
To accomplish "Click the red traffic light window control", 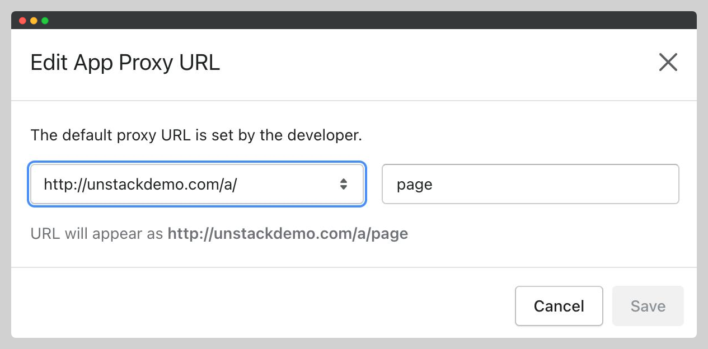I will pyautogui.click(x=22, y=20).
